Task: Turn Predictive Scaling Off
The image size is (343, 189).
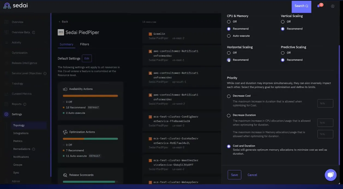Action: (283, 53)
